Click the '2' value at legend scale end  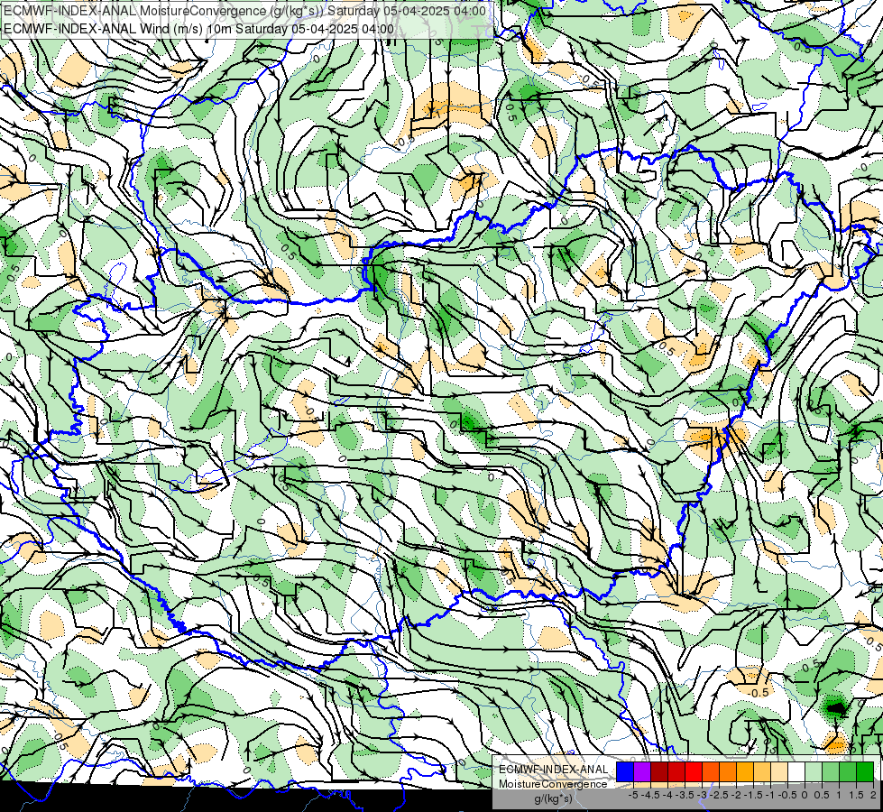coord(873,795)
